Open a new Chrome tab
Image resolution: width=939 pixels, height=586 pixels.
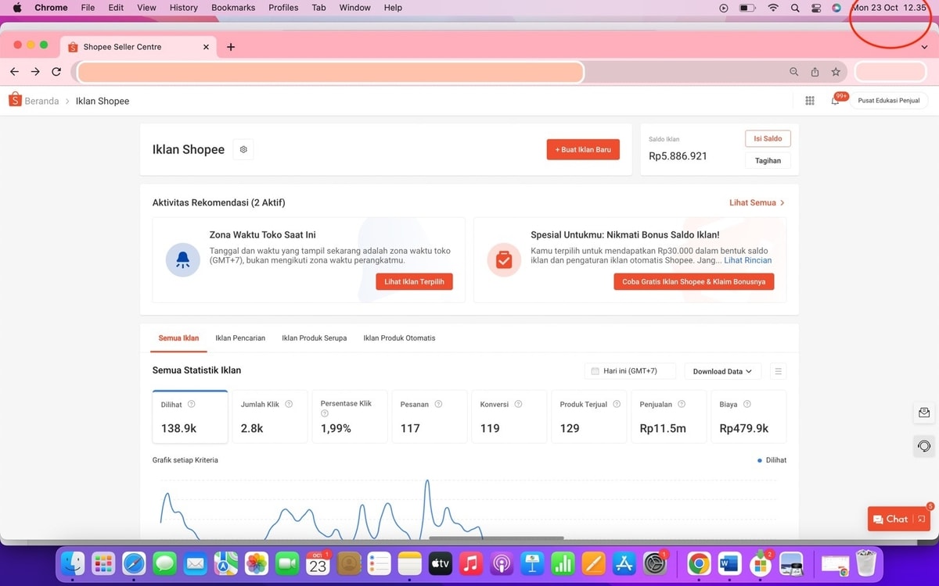[x=231, y=47]
